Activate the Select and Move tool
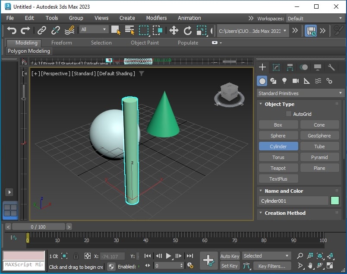The width and height of the screenshot is (347, 274). (174, 30)
